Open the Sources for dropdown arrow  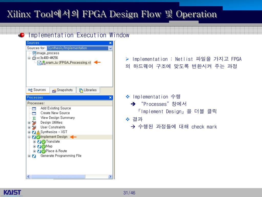[110, 48]
